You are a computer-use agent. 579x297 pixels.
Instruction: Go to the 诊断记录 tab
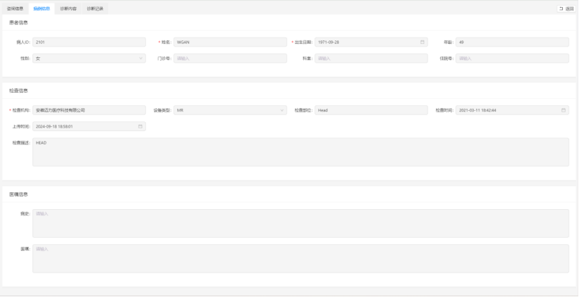pos(95,8)
